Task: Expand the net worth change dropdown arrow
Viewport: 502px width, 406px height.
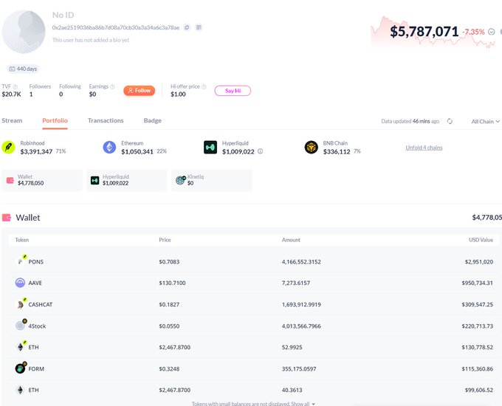Action: tap(492, 32)
